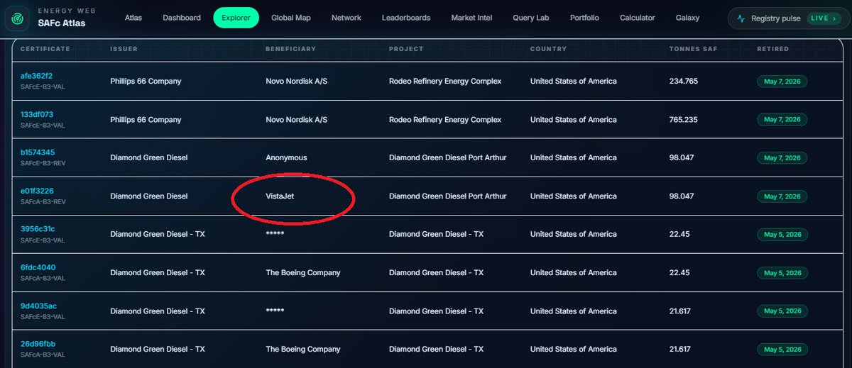Switch to the Galaxy tab
This screenshot has height=368, width=852.
[688, 18]
